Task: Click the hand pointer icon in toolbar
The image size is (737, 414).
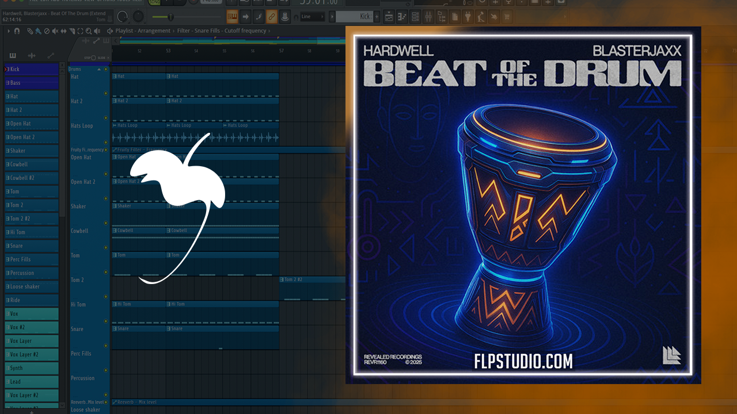Action: (494, 17)
